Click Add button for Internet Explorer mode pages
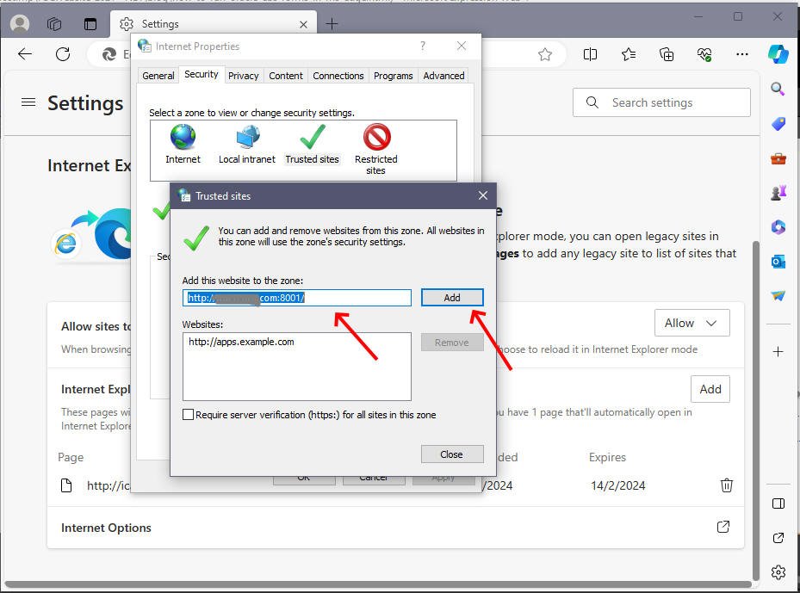 [x=710, y=389]
